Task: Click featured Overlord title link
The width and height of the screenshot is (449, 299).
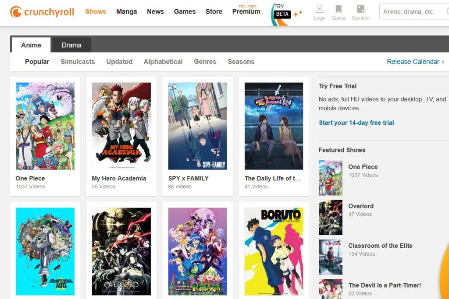Action: 361,206
